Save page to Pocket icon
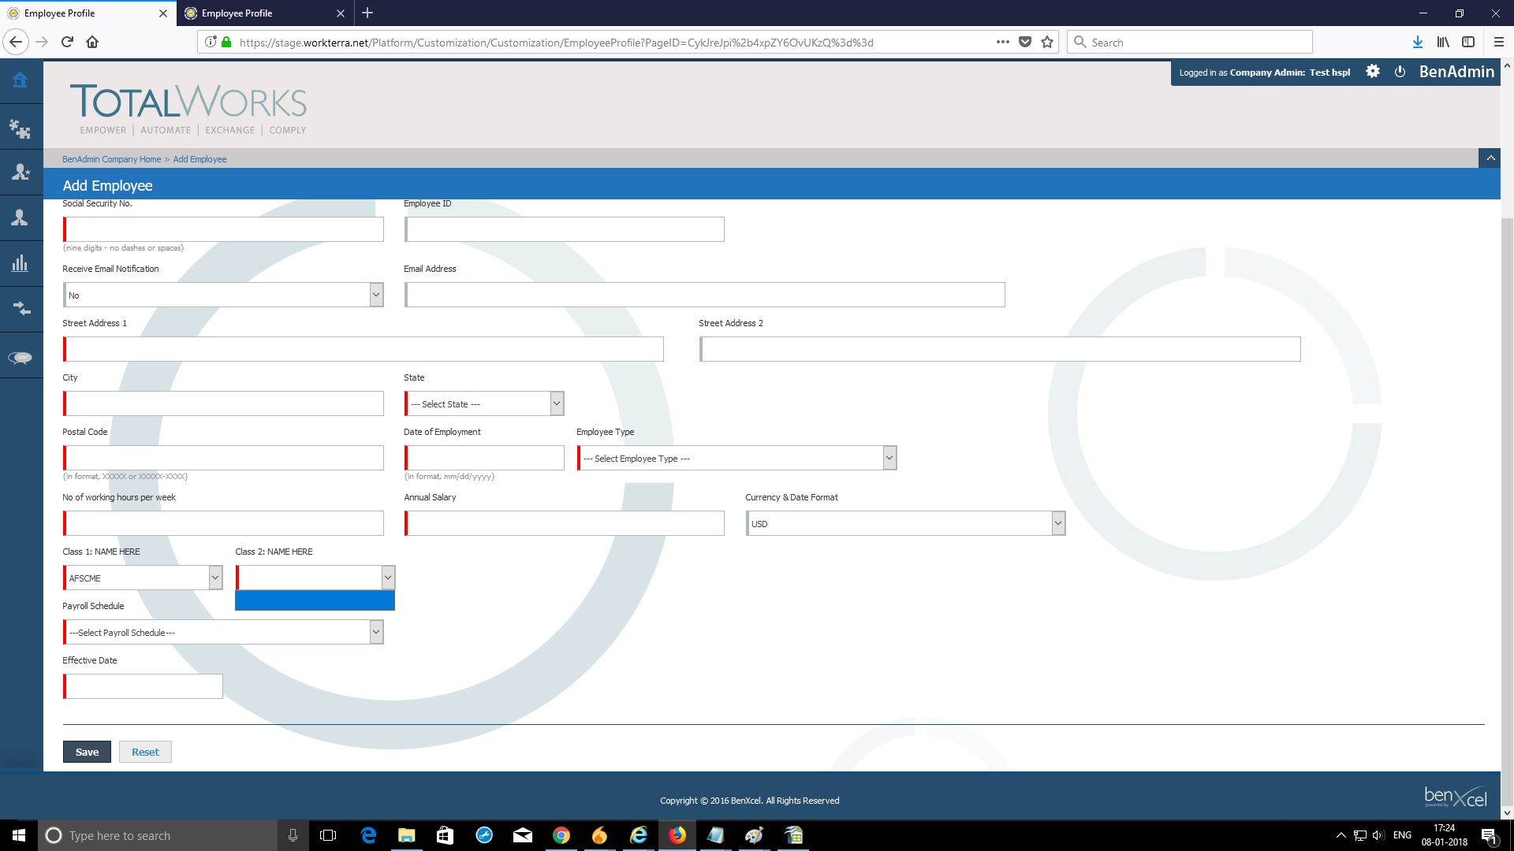The image size is (1514, 851). click(x=1025, y=43)
